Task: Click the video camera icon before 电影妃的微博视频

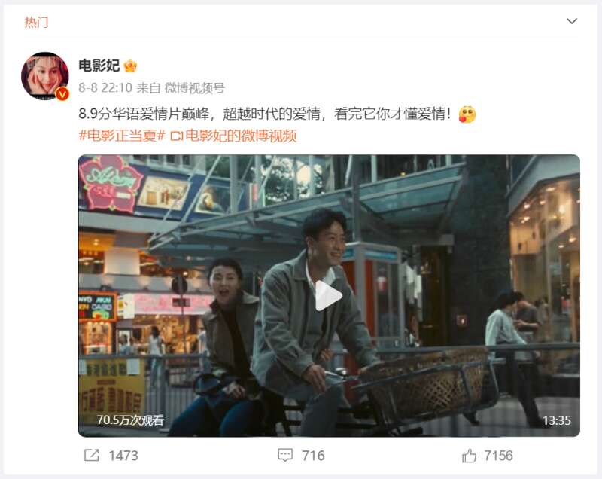Action: [177, 136]
